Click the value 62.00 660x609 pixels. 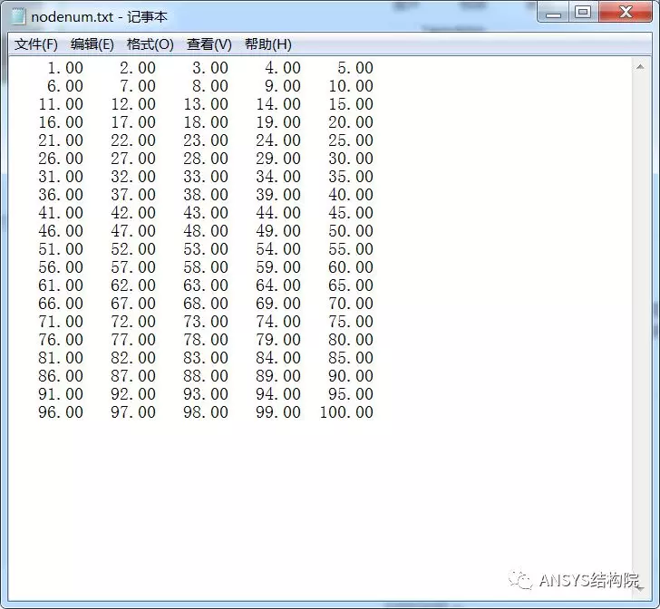[x=133, y=285]
